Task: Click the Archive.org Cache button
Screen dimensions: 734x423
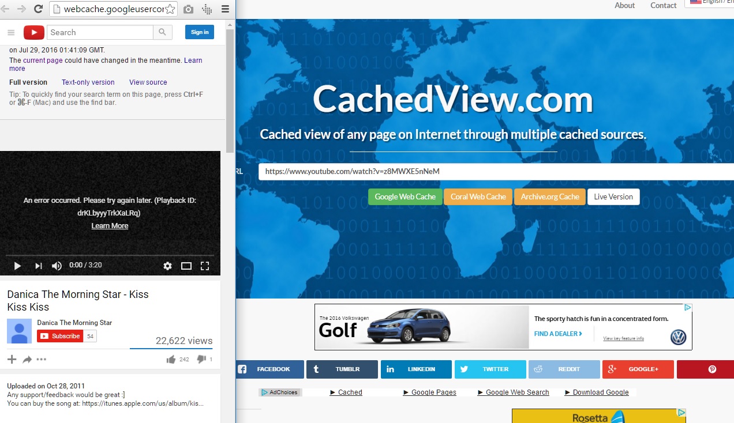Action: point(550,197)
